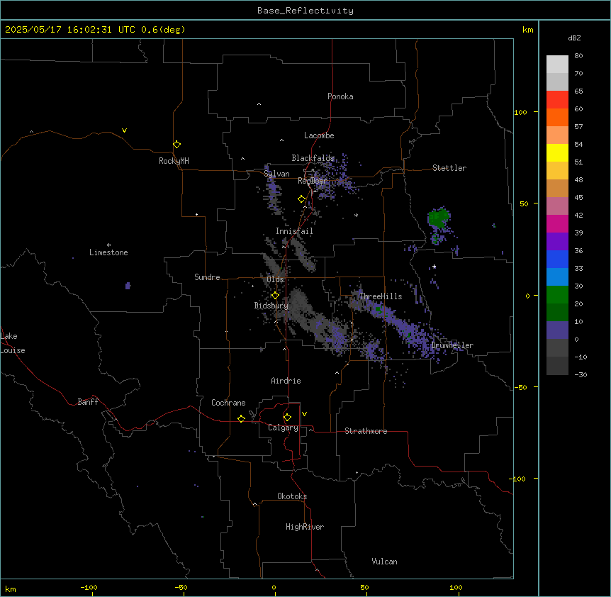Click the Banff label
This screenshot has height=597, width=611.
click(88, 402)
